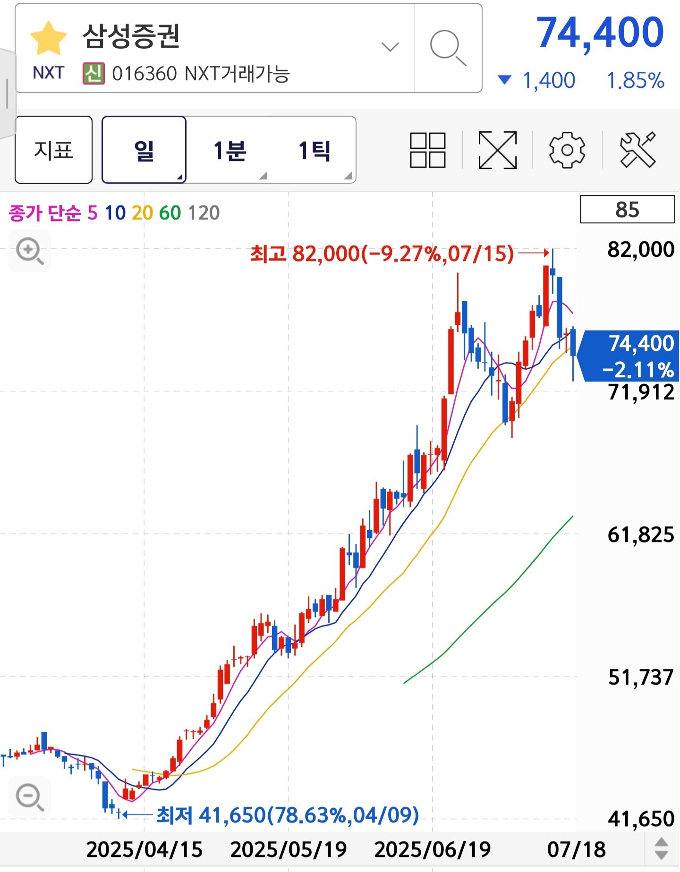This screenshot has width=680, height=872.
Task: Select the 60-day moving average legend
Action: point(170,213)
